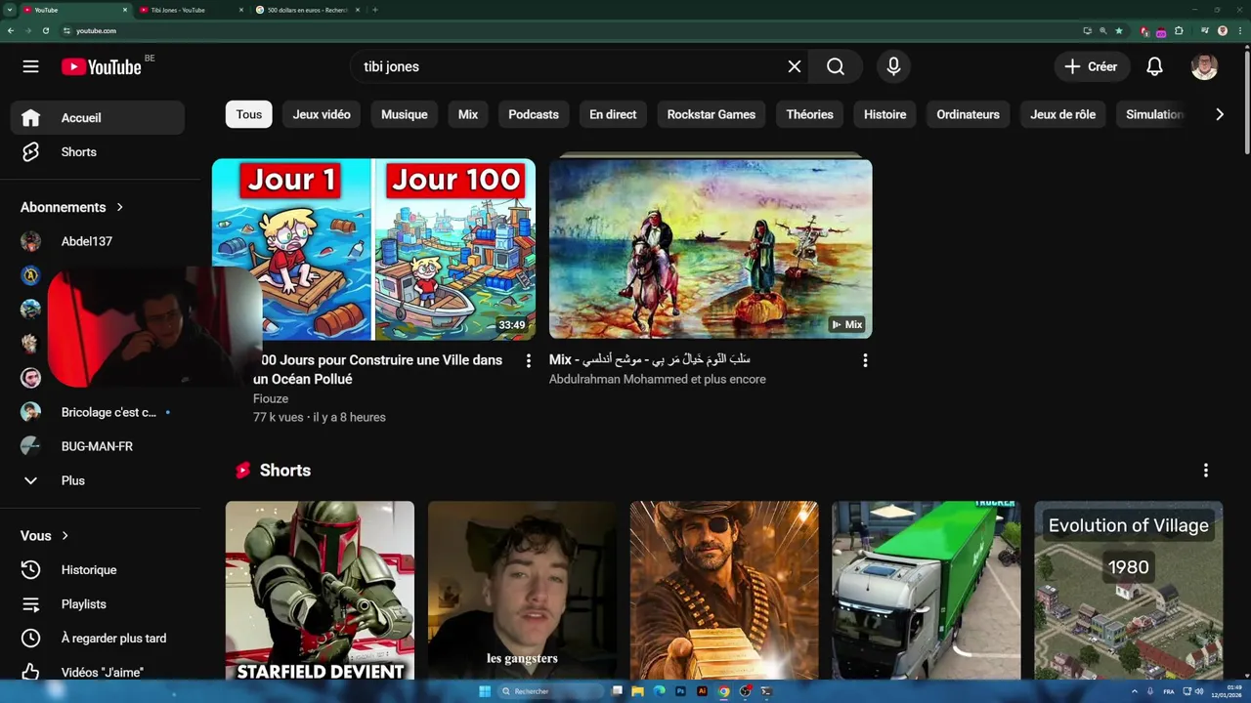The width and height of the screenshot is (1251, 703).
Task: Open the hamburger guide menu
Action: 31,66
